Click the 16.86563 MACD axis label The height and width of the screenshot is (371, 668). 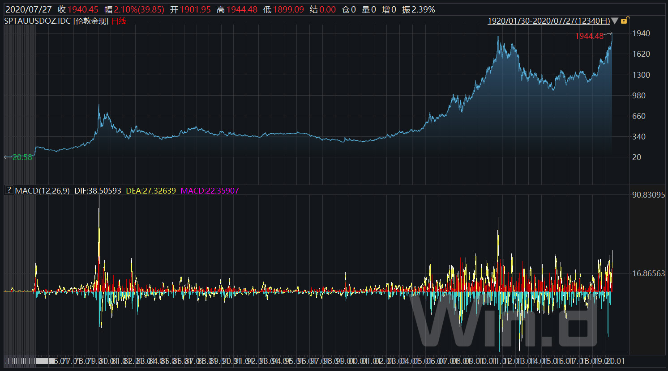[x=649, y=273]
